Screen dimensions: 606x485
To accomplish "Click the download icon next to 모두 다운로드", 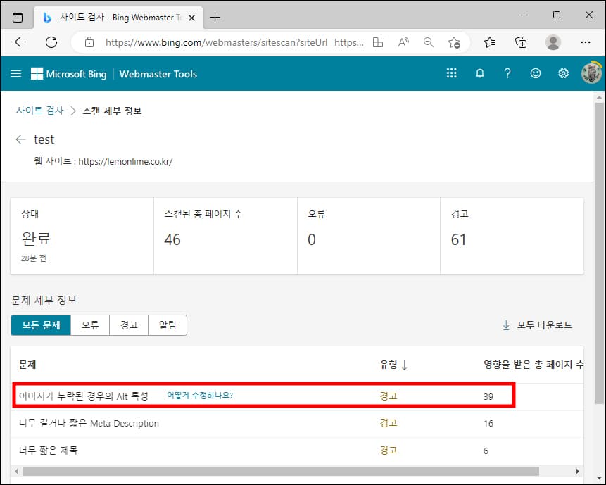I will [x=506, y=325].
